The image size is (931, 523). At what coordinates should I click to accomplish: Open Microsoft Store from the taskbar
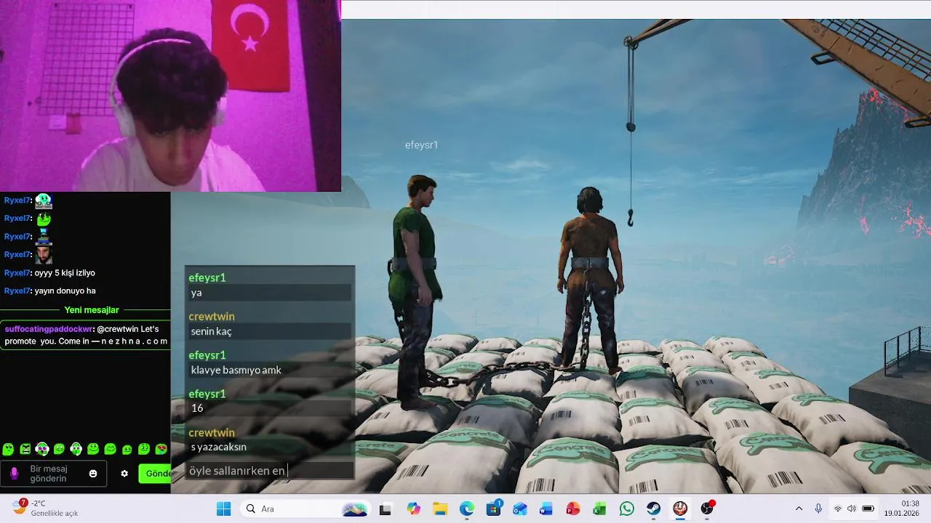coord(494,508)
